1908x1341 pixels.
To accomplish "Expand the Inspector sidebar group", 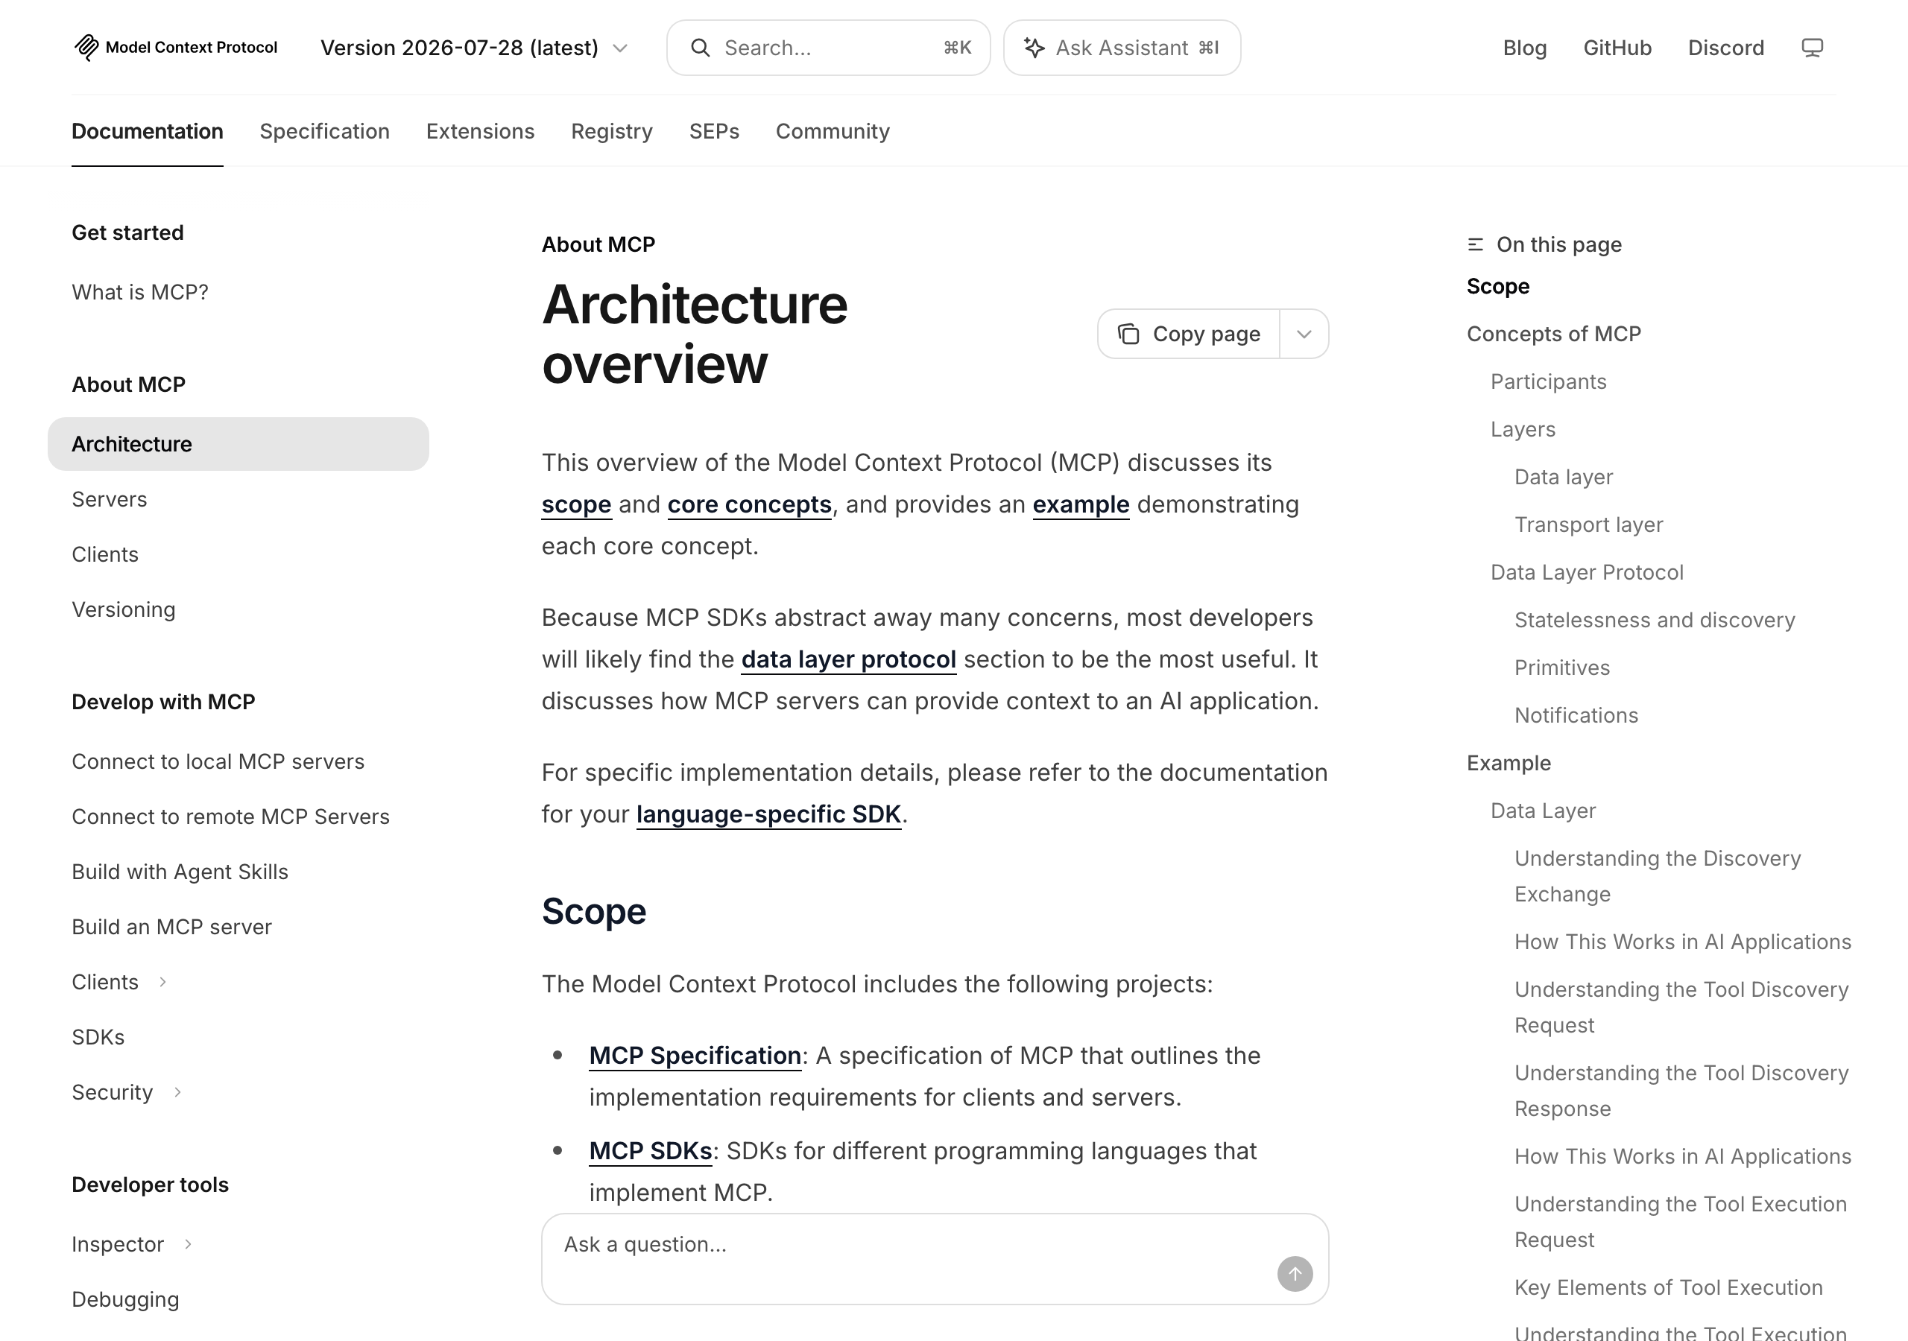I will click(x=188, y=1245).
